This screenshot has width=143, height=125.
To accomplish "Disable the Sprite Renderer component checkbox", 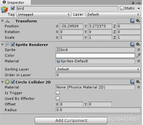I will [x=13, y=44].
